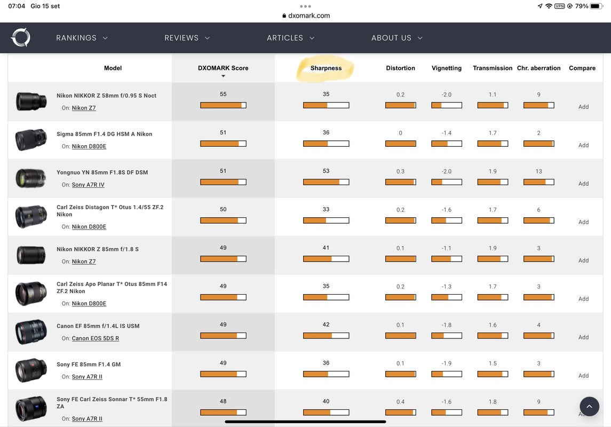Screen dimensions: 611x427
Task: Click the Nikon NIKKOR Z 85mm lens thumbnail
Action: pyautogui.click(x=31, y=255)
